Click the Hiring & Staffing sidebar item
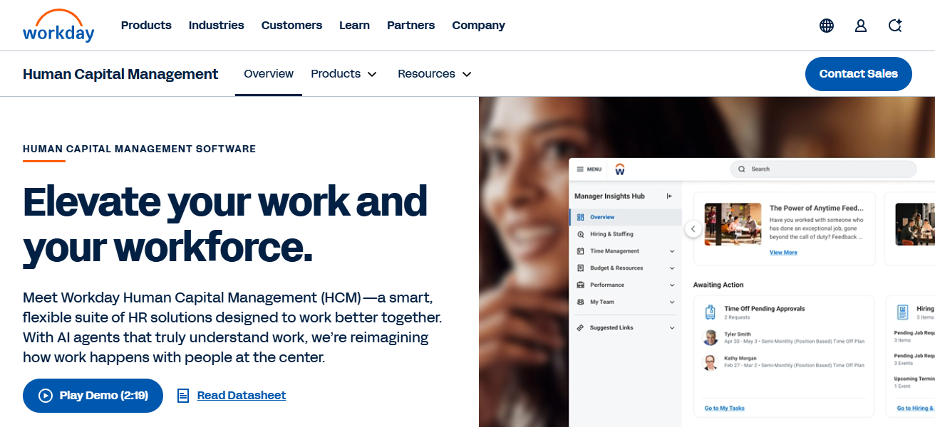This screenshot has height=427, width=935. tap(626, 234)
